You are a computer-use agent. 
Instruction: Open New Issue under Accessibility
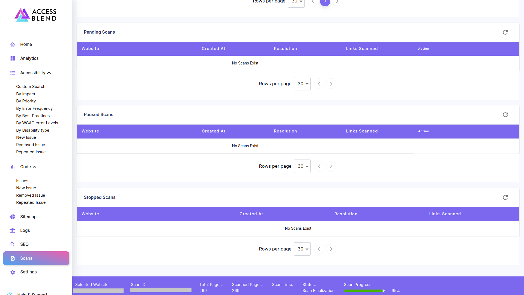click(26, 137)
